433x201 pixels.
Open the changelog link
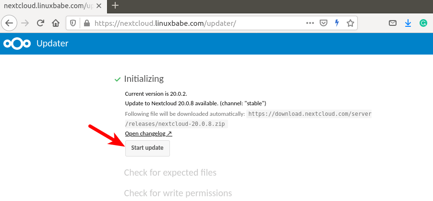pyautogui.click(x=148, y=134)
